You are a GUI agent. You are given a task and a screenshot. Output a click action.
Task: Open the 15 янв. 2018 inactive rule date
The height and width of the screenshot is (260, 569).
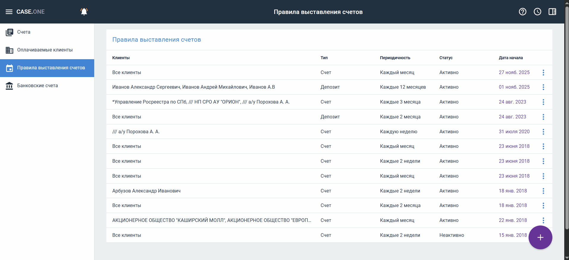(x=513, y=235)
